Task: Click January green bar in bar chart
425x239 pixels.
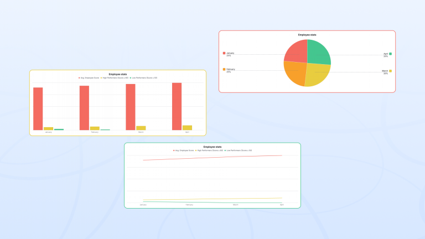Action: 59,129
